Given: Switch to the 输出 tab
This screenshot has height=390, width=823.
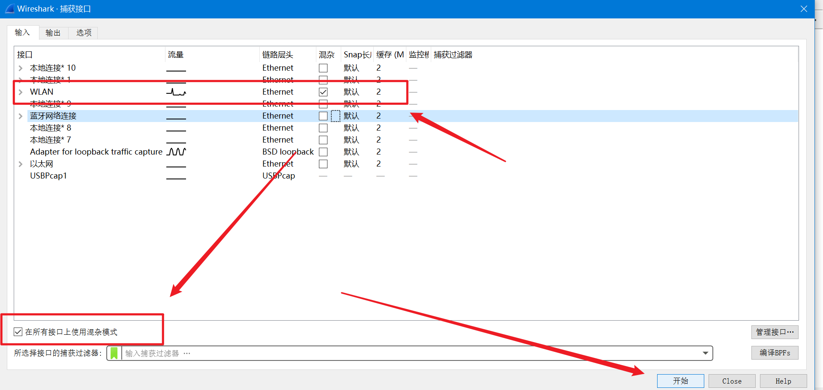Looking at the screenshot, I should pyautogui.click(x=53, y=33).
